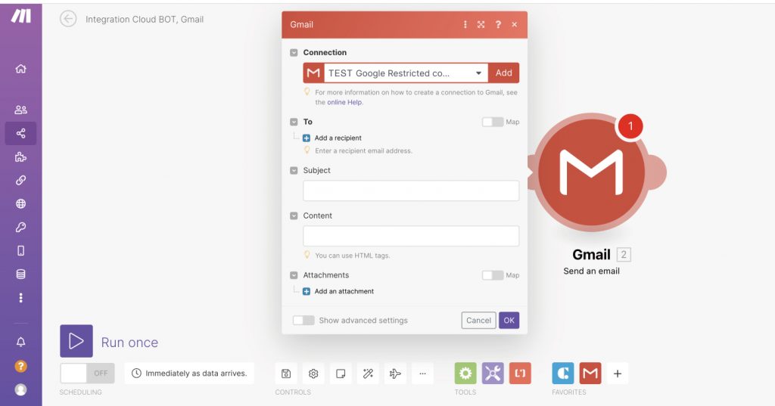Open sidebar More three-dots menu
The image size is (775, 406).
pos(20,298)
